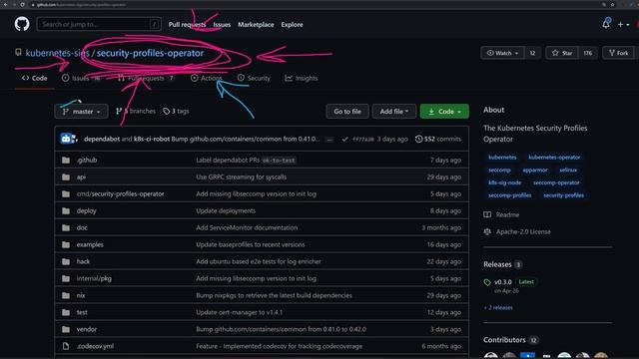Open the api folder
This screenshot has width=639, height=359.
click(x=81, y=178)
